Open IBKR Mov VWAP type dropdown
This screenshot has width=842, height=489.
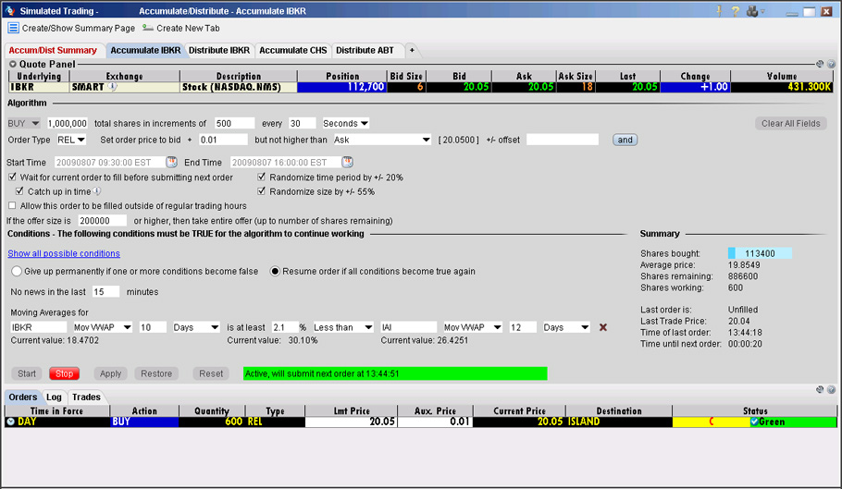tap(102, 327)
